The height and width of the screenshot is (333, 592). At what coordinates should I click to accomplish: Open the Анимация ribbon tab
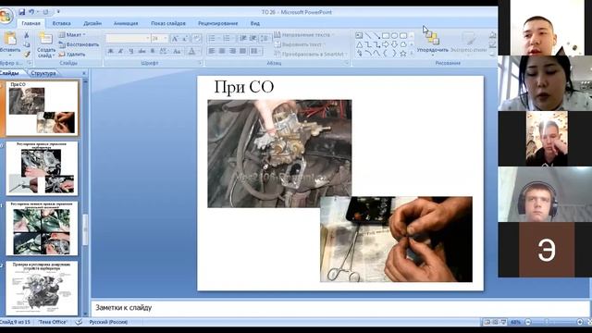(126, 23)
